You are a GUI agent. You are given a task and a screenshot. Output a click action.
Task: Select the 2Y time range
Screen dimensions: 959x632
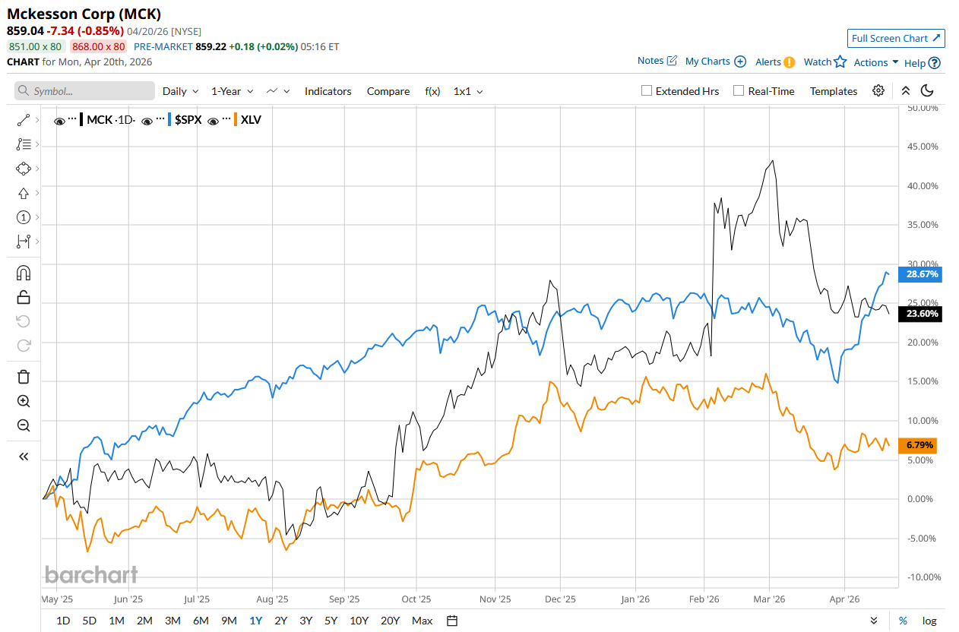pyautogui.click(x=280, y=621)
